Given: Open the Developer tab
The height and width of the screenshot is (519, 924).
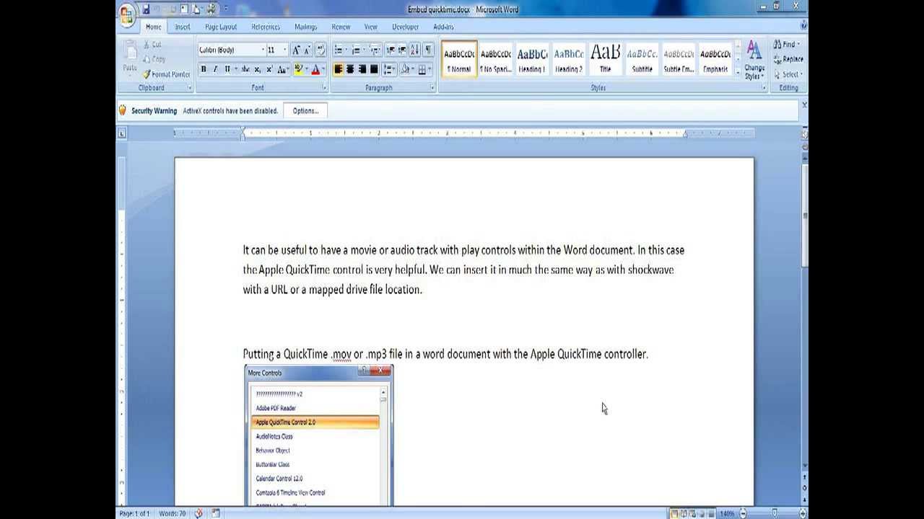Looking at the screenshot, I should (405, 27).
